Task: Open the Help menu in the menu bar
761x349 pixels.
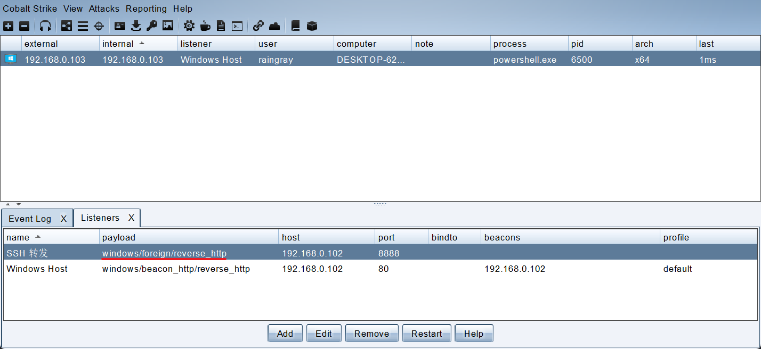Action: tap(183, 9)
